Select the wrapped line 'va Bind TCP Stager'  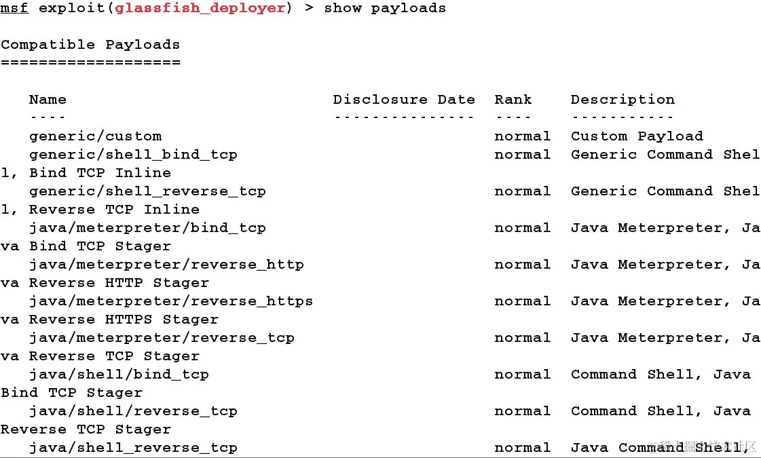tap(86, 246)
